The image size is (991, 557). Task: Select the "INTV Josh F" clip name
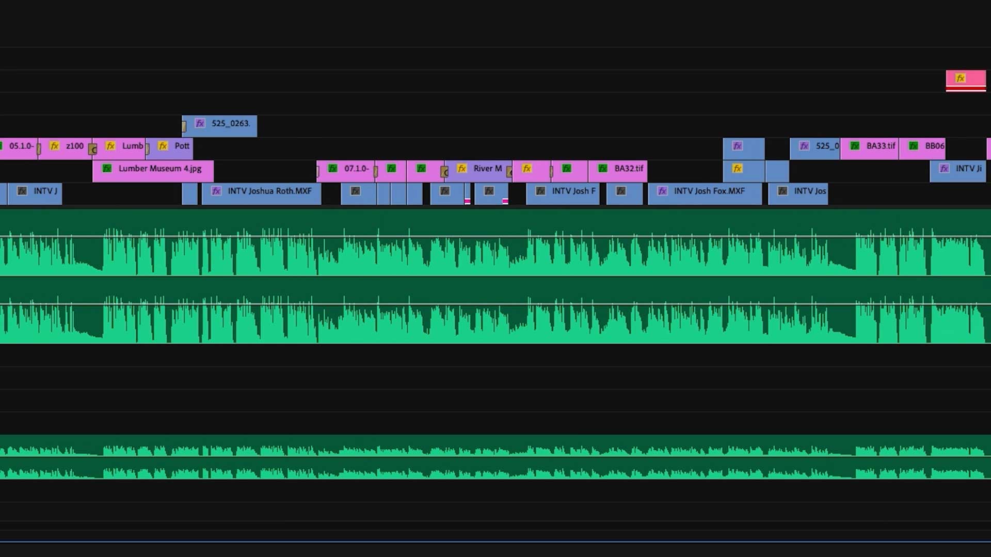tap(574, 191)
